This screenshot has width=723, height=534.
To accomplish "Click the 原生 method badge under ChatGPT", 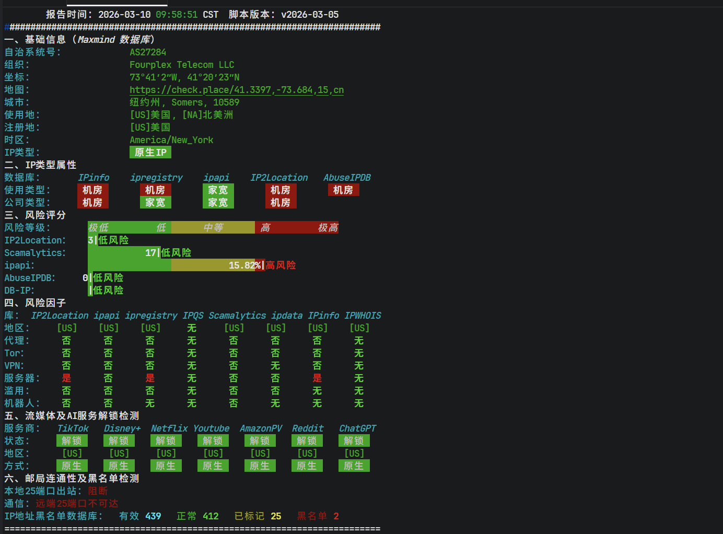I will point(354,466).
